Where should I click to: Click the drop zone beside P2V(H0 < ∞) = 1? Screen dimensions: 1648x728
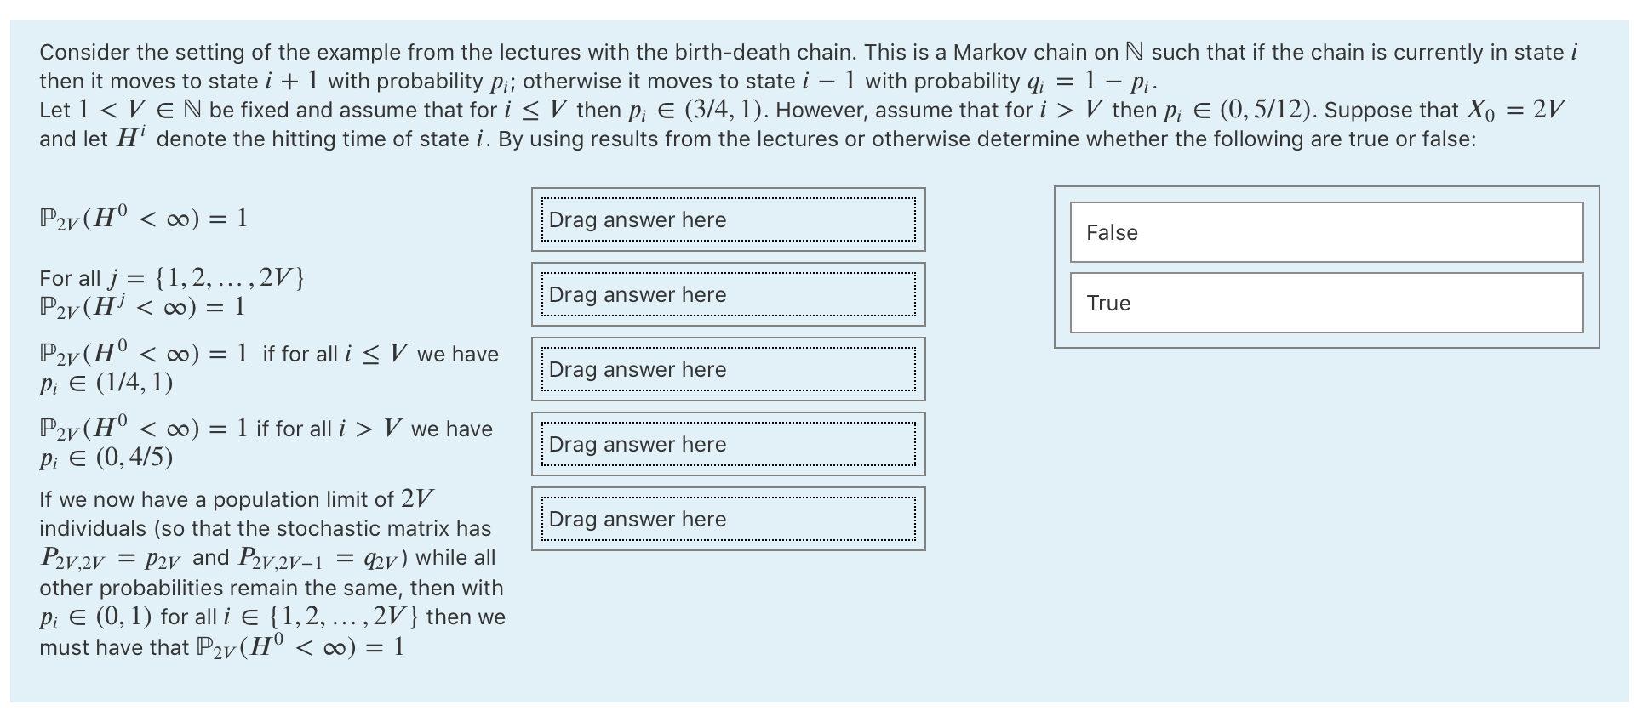click(726, 220)
